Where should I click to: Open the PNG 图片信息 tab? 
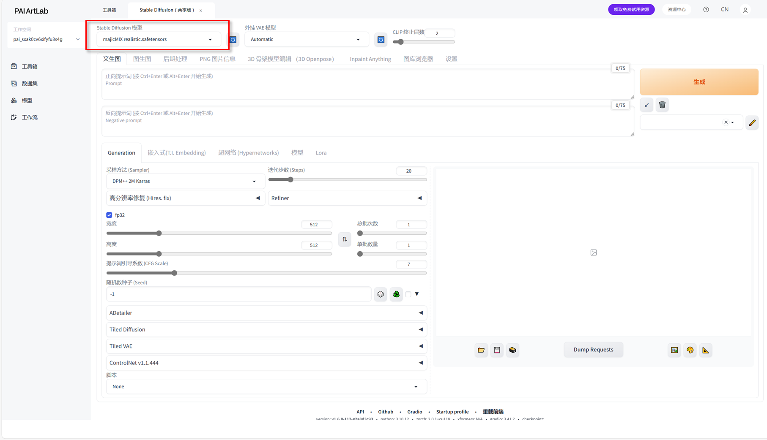(217, 59)
